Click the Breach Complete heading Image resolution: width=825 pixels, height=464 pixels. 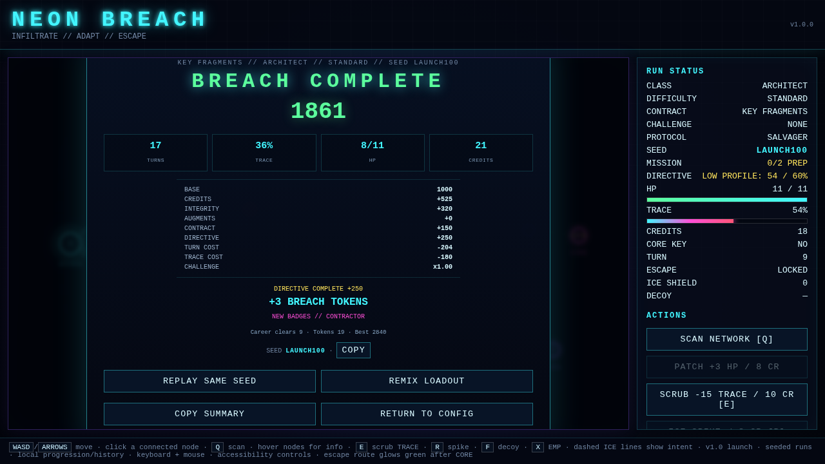(318, 81)
